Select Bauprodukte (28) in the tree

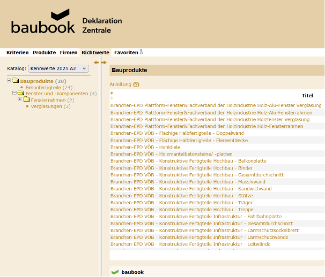(43, 81)
